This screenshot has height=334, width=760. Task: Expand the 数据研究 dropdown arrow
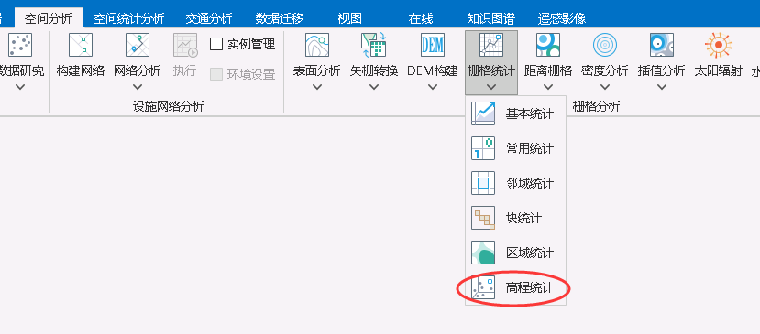click(20, 87)
